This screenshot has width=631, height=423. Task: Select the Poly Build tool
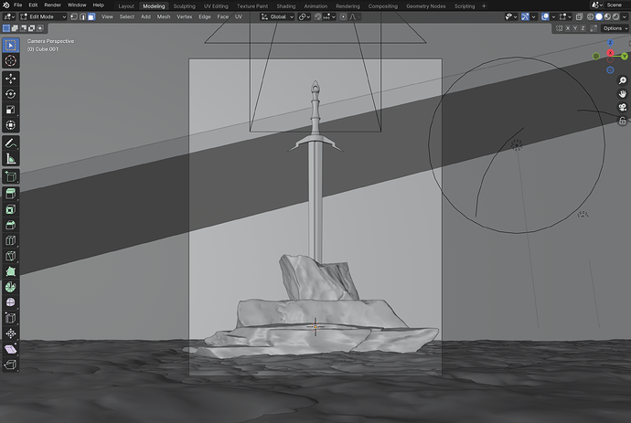[x=10, y=271]
